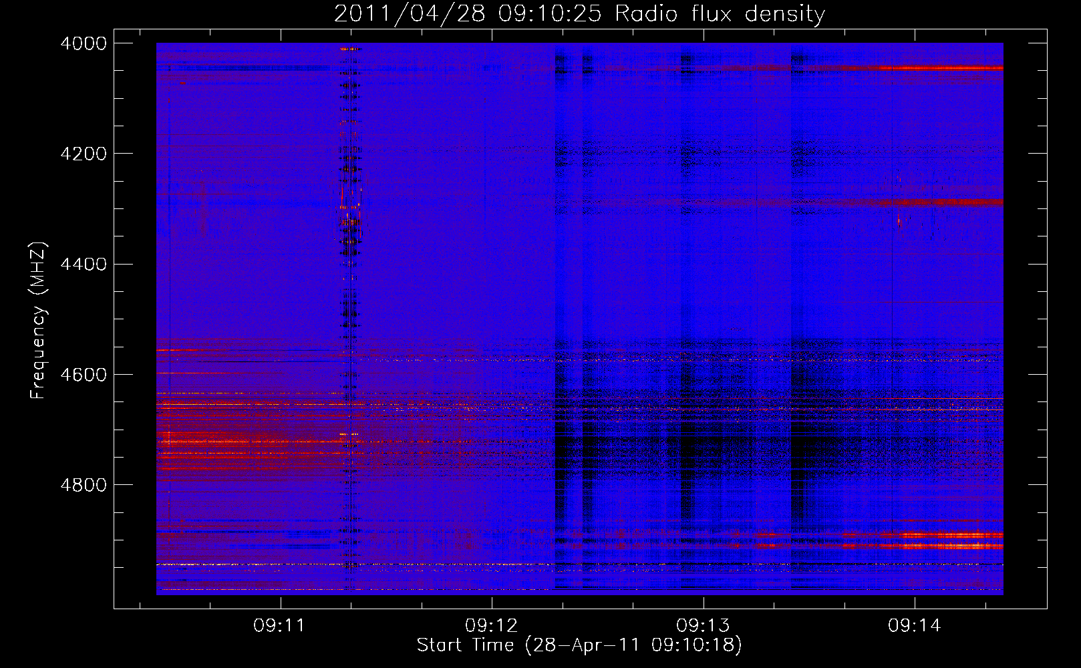Click the plot title '2011/04/28 09:10:25 Radio flux density'
Screen dimensions: 1081x668
[579, 14]
